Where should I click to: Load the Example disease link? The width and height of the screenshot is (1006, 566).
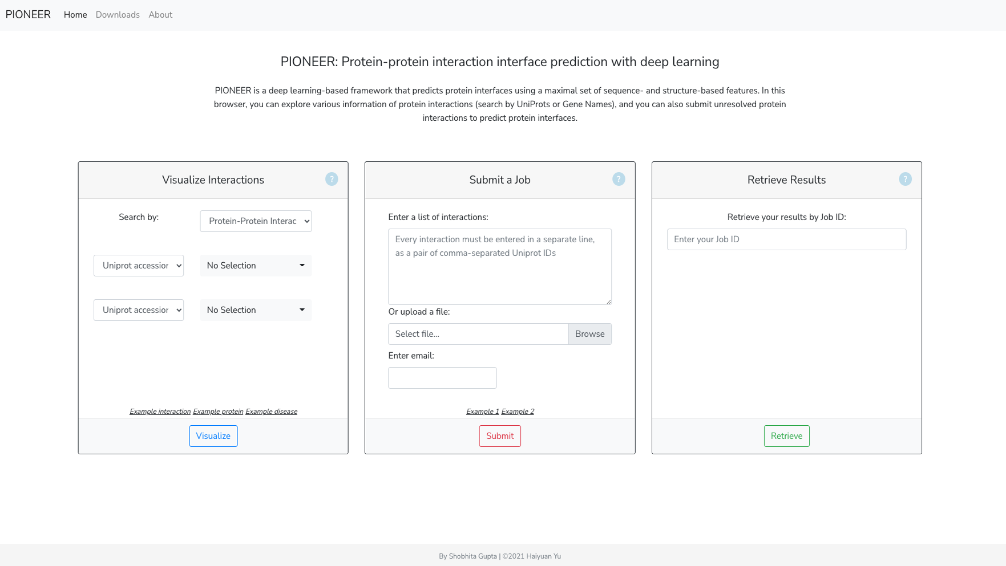271,412
